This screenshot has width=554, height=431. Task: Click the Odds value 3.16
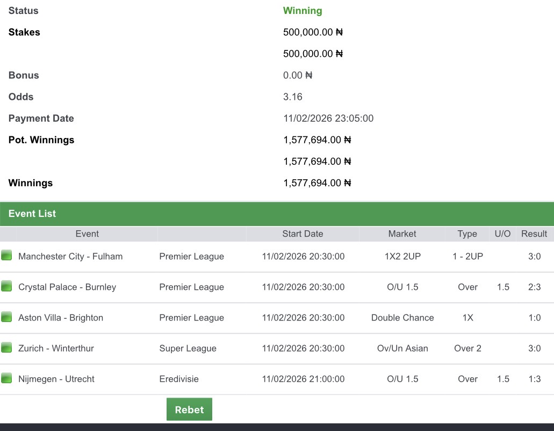(292, 97)
